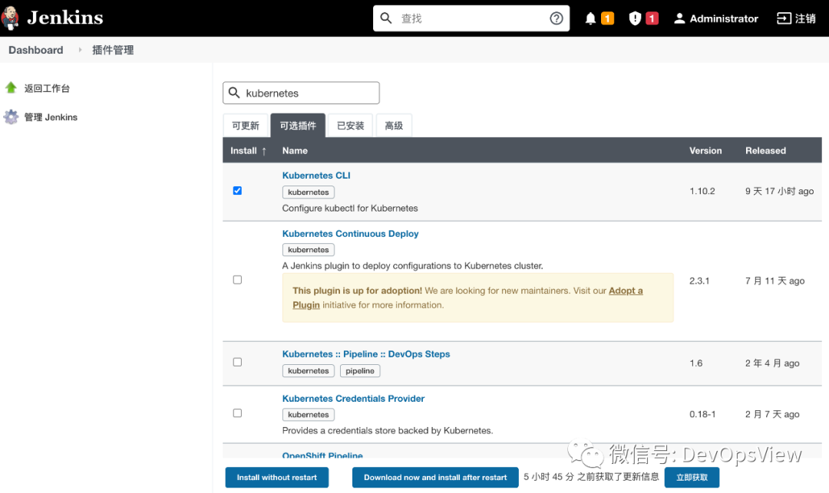Click Download now and install after restart
Viewport: 829px width, 493px height.
coord(435,477)
